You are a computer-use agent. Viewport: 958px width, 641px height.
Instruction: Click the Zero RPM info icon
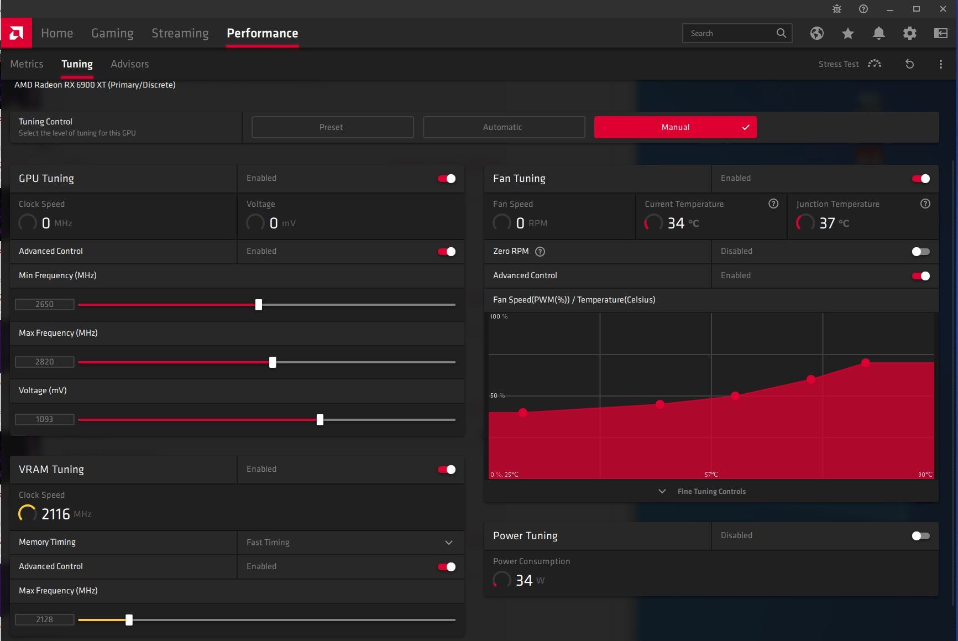pos(540,252)
